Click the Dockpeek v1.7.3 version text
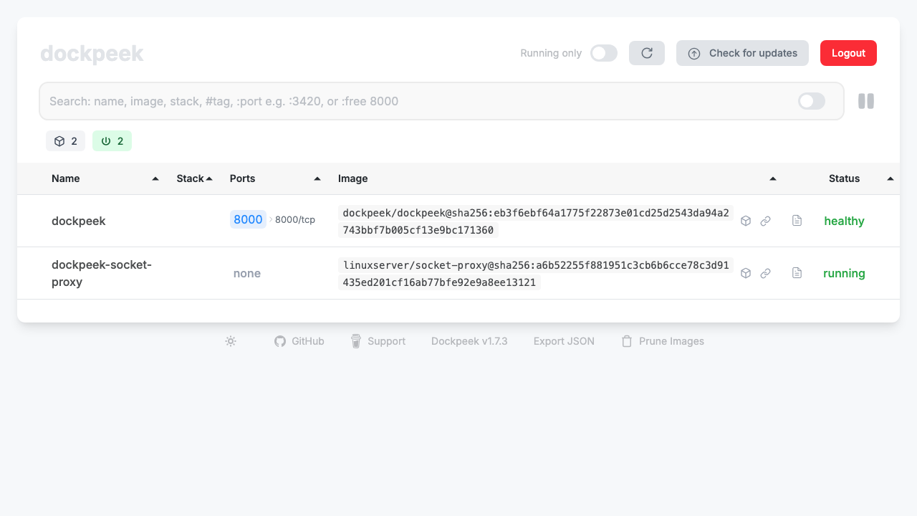 pyautogui.click(x=469, y=341)
